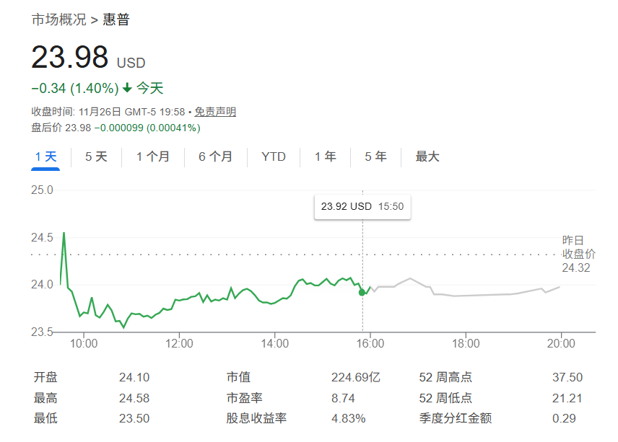Switch to the 5 天 chart tab
This screenshot has height=442, width=618.
(x=96, y=156)
